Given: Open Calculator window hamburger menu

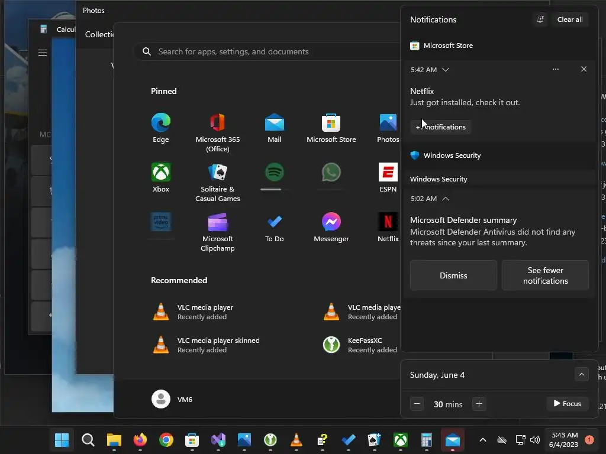Looking at the screenshot, I should (x=43, y=53).
